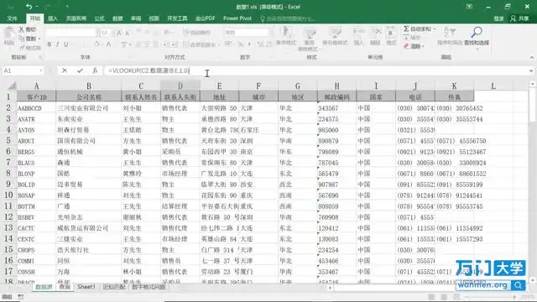The image size is (537, 302).
Task: Collapse the ribbon with the caret
Action: pos(531,58)
